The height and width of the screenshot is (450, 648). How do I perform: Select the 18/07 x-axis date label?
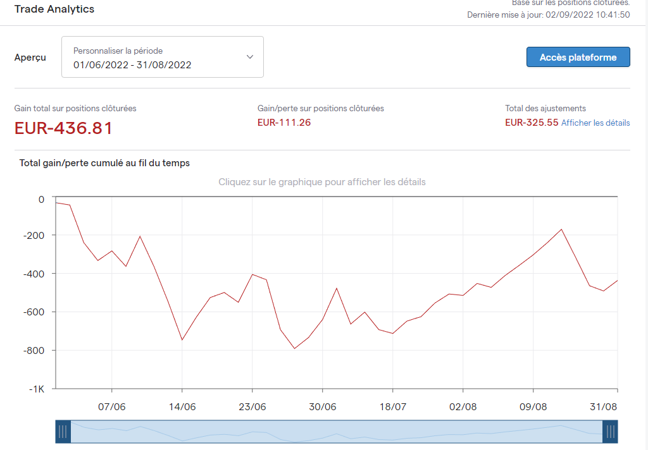[x=393, y=406]
